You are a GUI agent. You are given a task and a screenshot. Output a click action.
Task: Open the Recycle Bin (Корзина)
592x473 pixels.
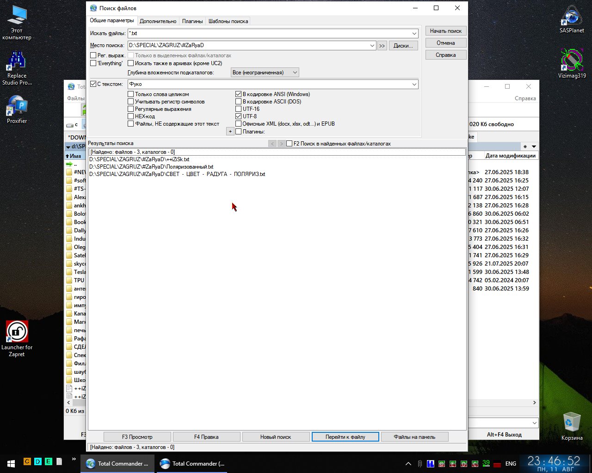coord(572,423)
